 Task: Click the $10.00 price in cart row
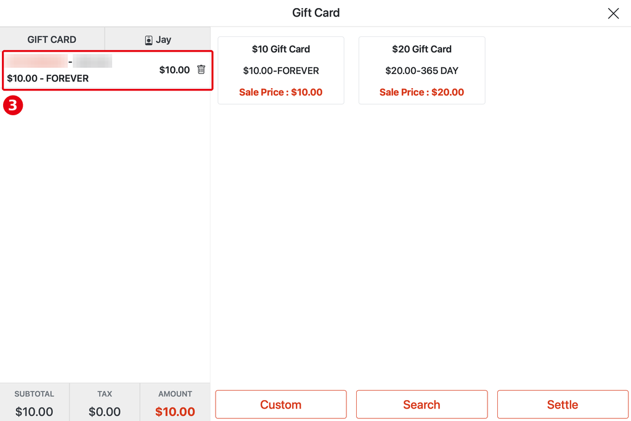click(174, 70)
